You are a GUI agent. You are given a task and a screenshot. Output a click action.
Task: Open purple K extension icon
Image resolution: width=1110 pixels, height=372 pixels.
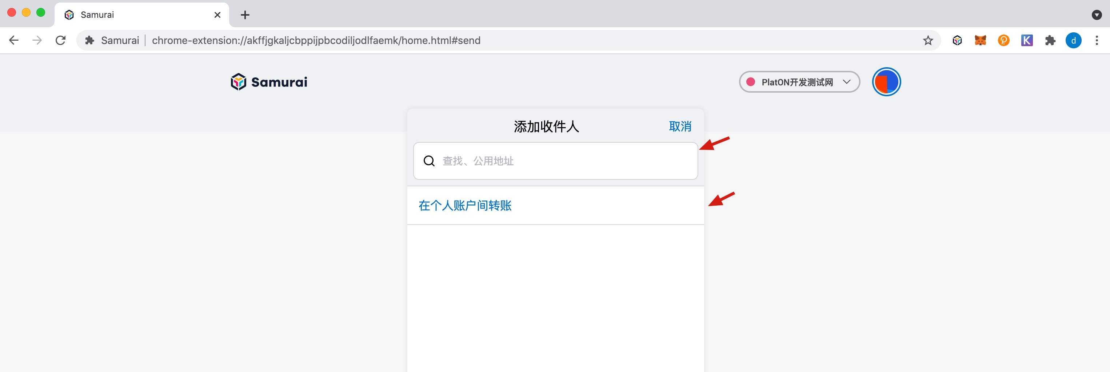pyautogui.click(x=1027, y=40)
